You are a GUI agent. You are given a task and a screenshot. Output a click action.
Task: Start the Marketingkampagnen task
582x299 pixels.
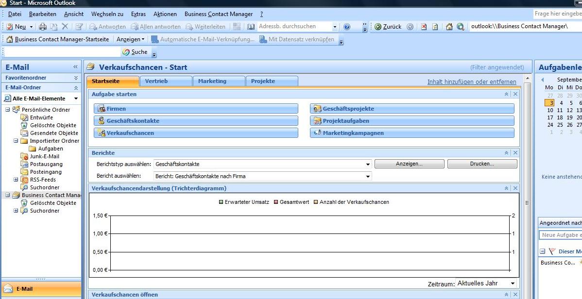click(x=412, y=133)
